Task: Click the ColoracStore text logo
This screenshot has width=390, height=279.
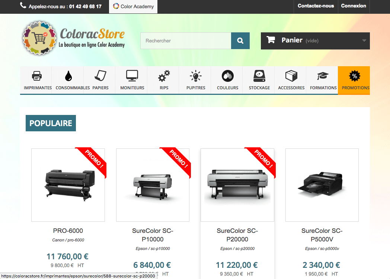Action: (x=92, y=33)
